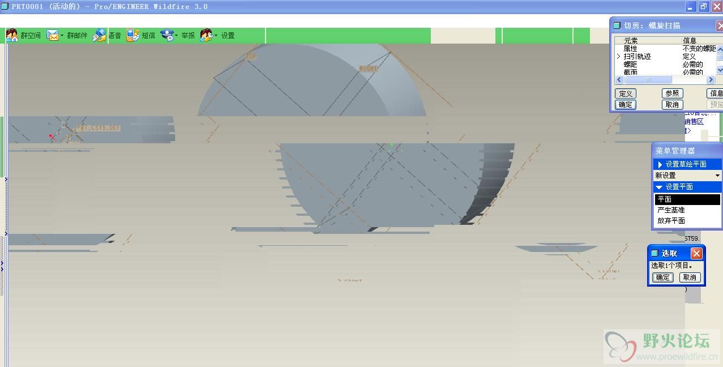Screen dimensions: 723x367
Task: Restore down the Pro/ENGINEER window
Action: click(x=704, y=7)
